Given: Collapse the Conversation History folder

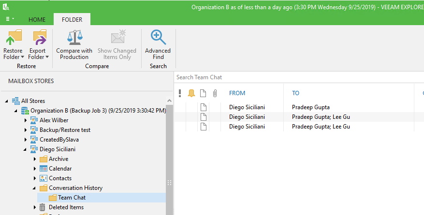Looking at the screenshot, I should tap(34, 188).
